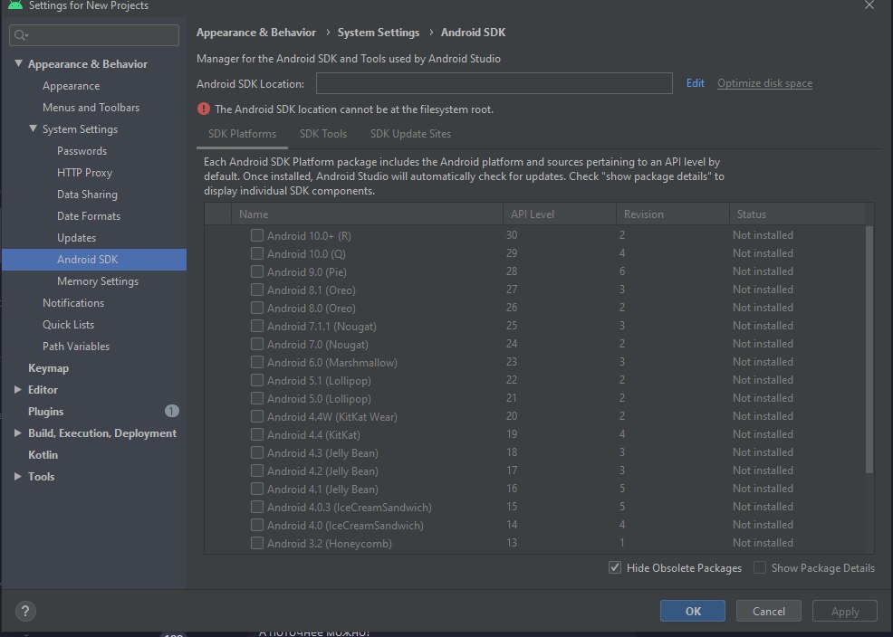Sort table by API Level header
This screenshot has height=637, width=893.
(560, 214)
